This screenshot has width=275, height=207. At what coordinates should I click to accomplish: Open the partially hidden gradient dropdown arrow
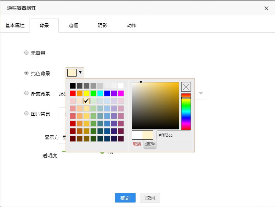point(201,93)
